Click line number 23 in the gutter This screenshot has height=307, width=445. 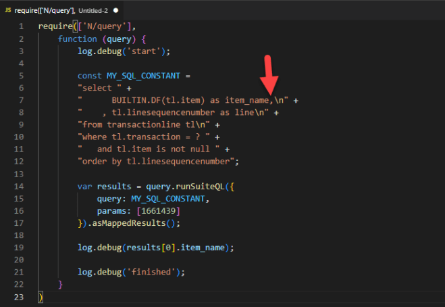point(20,296)
